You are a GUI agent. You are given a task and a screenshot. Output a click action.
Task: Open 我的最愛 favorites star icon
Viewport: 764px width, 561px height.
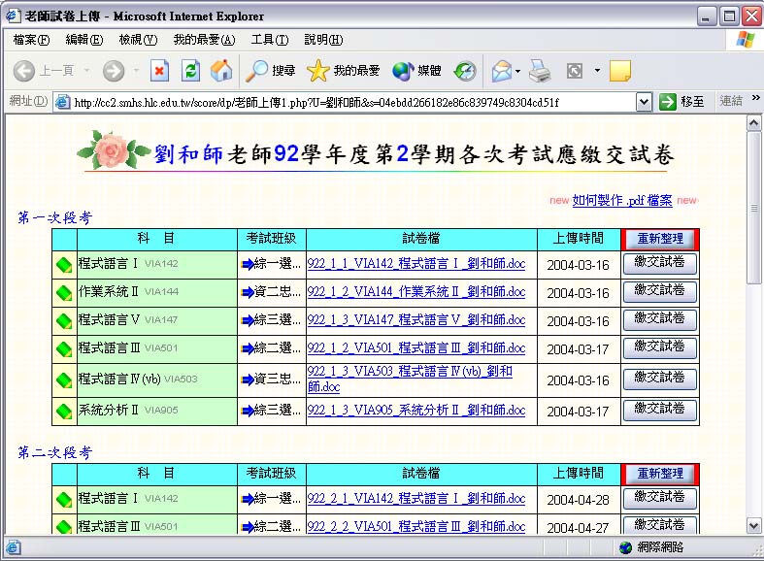click(343, 70)
